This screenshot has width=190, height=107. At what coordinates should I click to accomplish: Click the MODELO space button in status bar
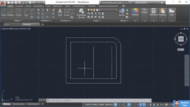[109, 104]
